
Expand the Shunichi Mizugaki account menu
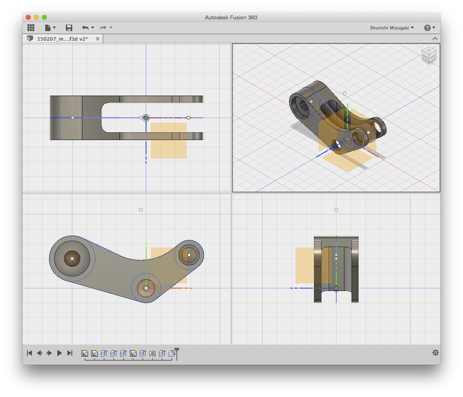click(392, 28)
